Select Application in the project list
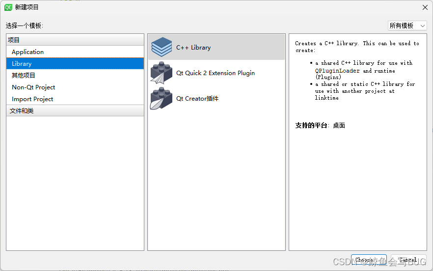 point(75,52)
